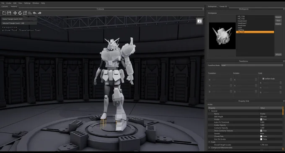Screen dimensions: 285x153
Task: Open a file with the folder icon
Action: tap(4, 13)
